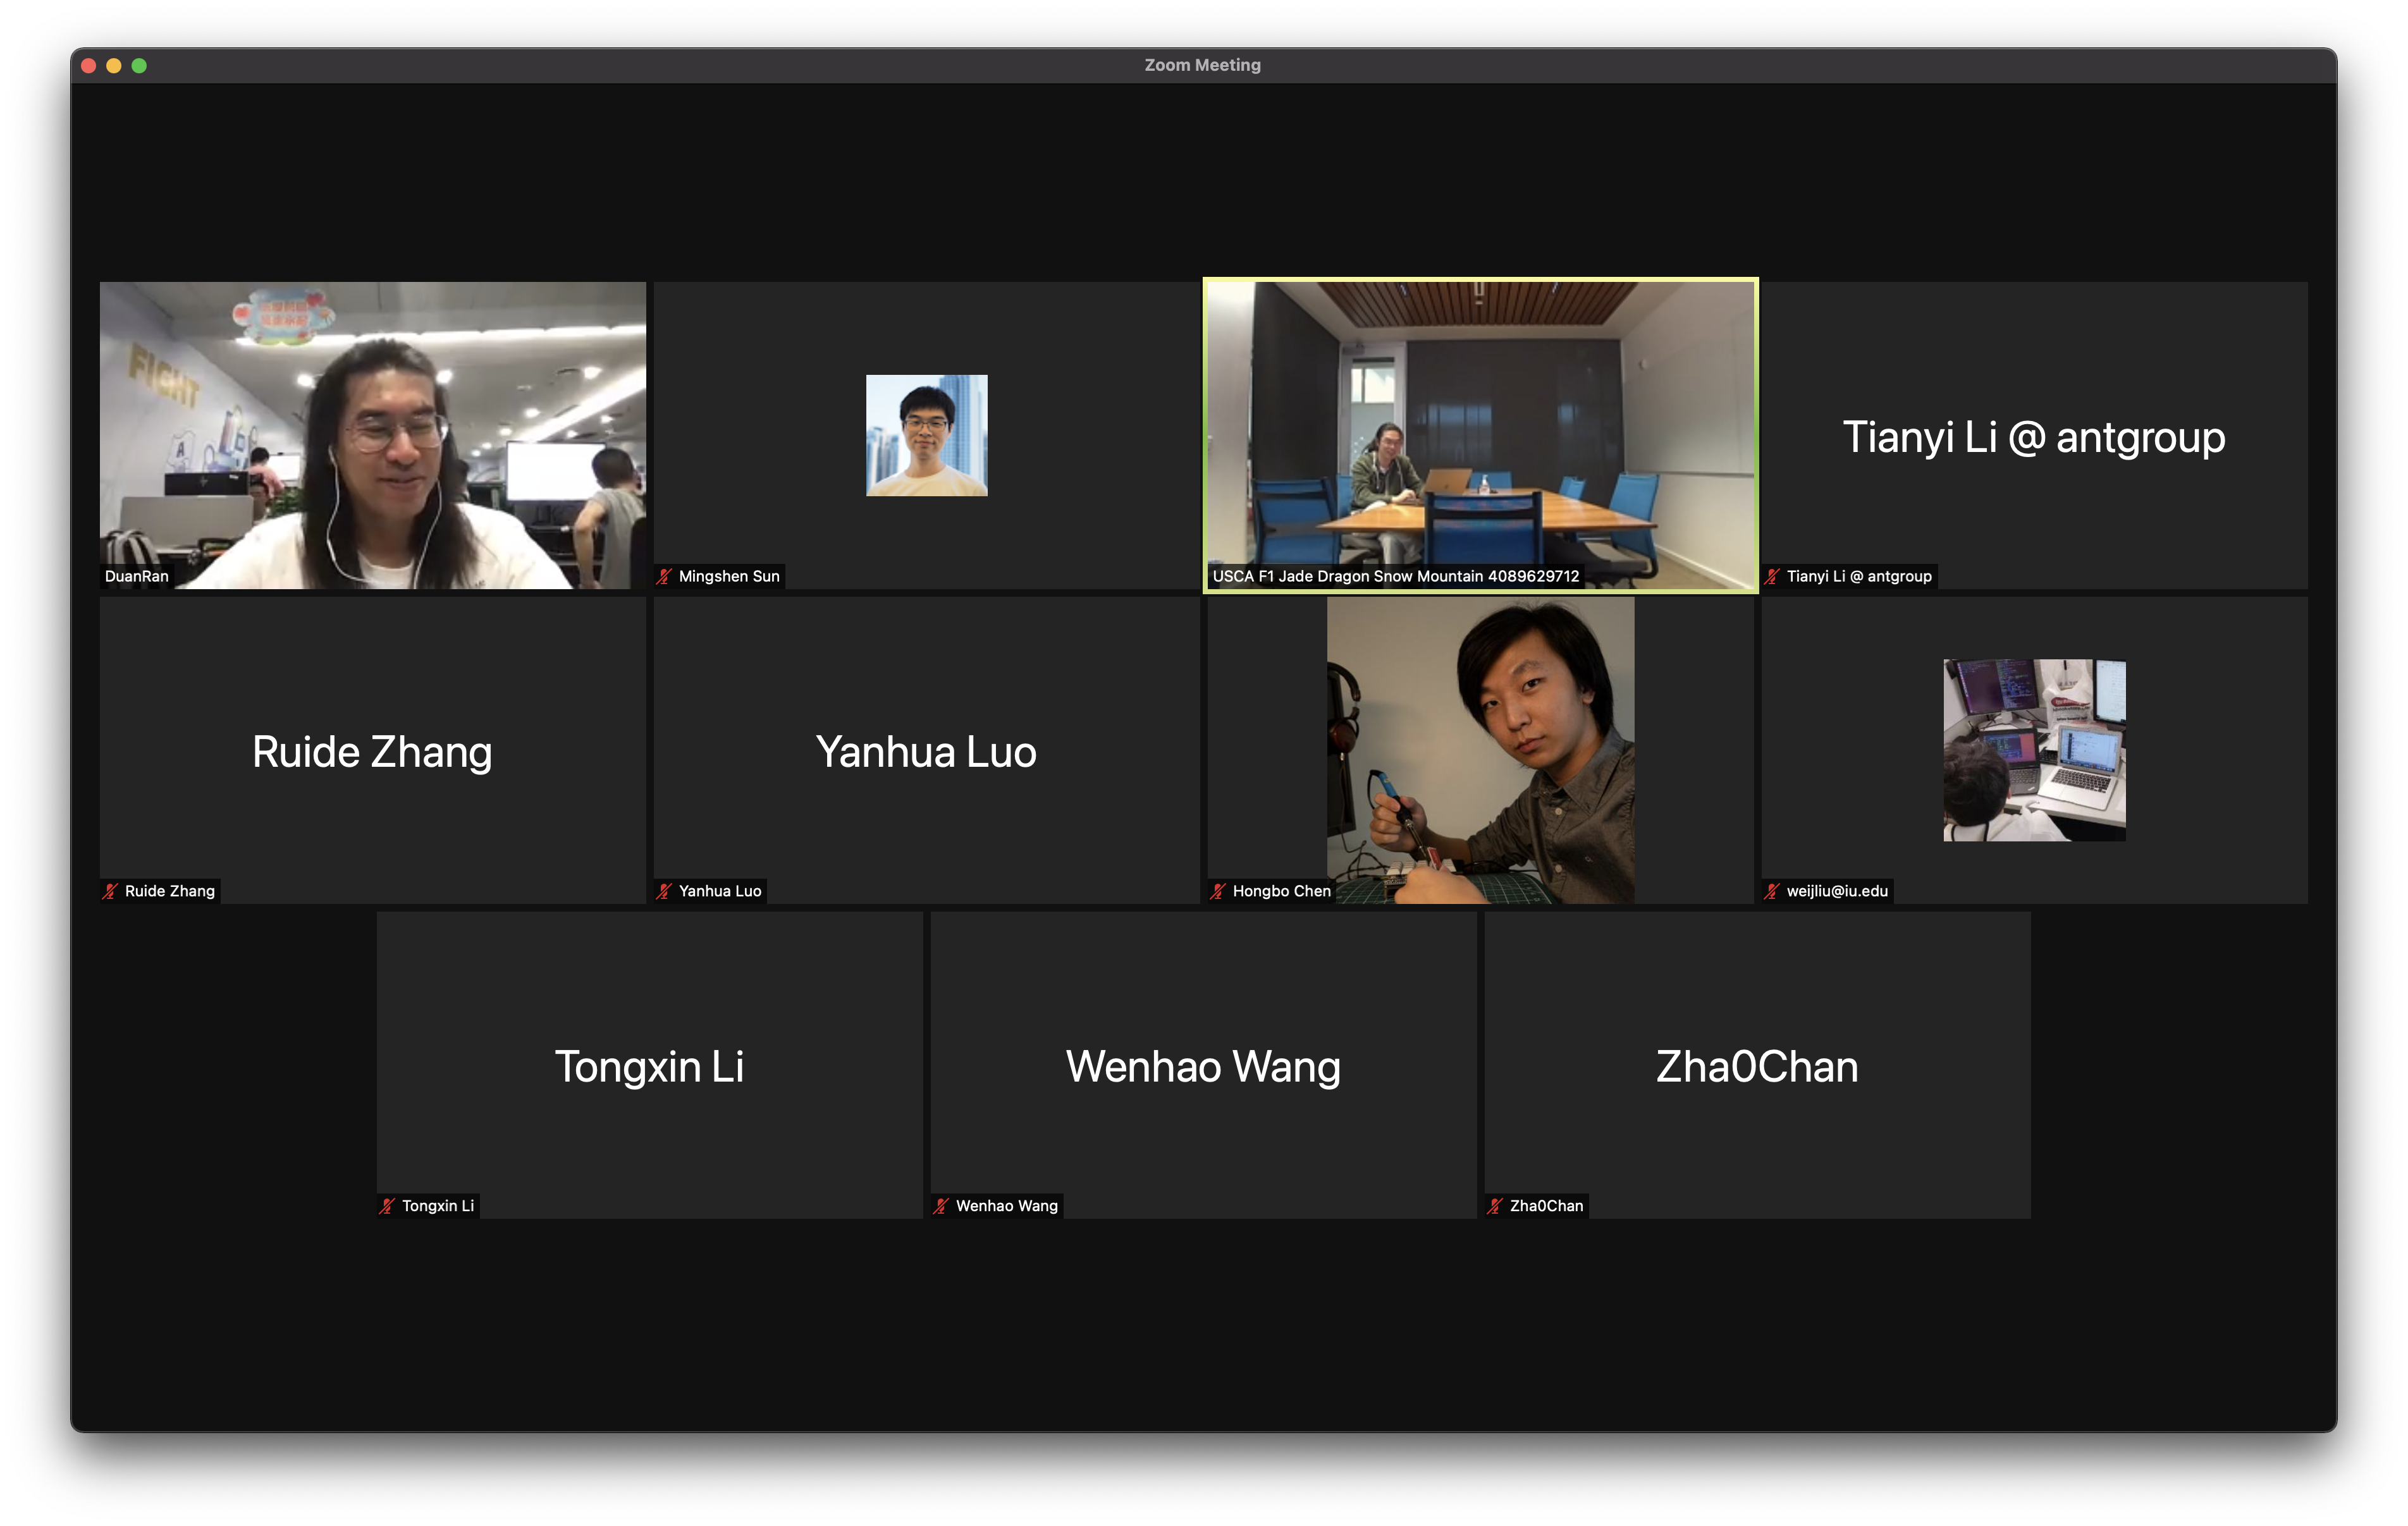The height and width of the screenshot is (1526, 2408).
Task: Click the Zha0Chan participant tile
Action: pyautogui.click(x=1757, y=1065)
